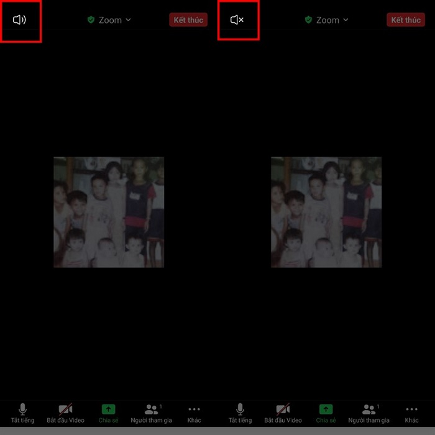Start the camera with Bắt đầu Video, left screen

pyautogui.click(x=66, y=413)
